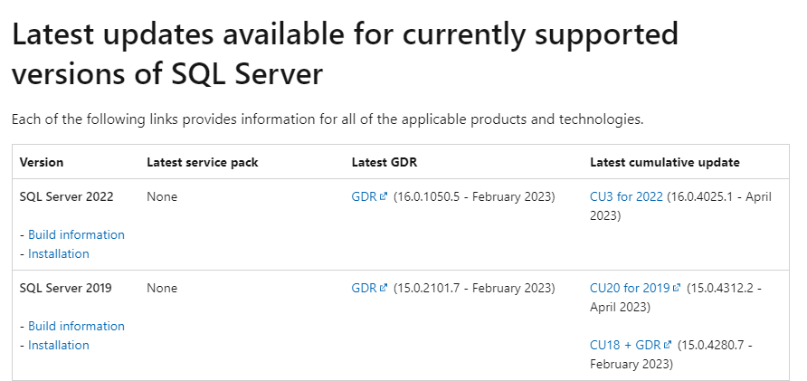Open Build information under SQL Server 2022
Viewport: 807px width, 381px height.
coord(76,234)
